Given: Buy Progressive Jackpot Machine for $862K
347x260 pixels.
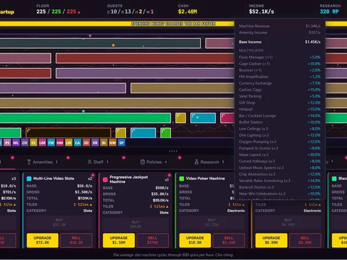Looking at the screenshot, I should click(136, 224).
